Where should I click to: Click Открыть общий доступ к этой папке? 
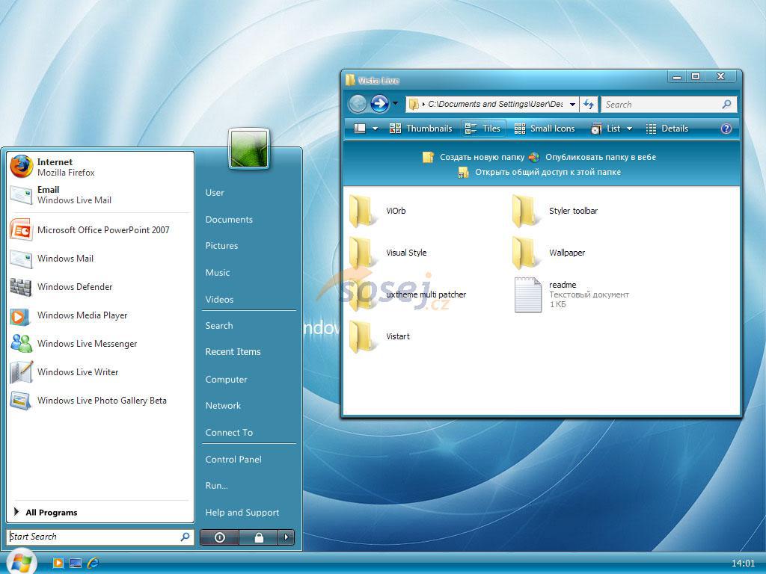(x=539, y=172)
